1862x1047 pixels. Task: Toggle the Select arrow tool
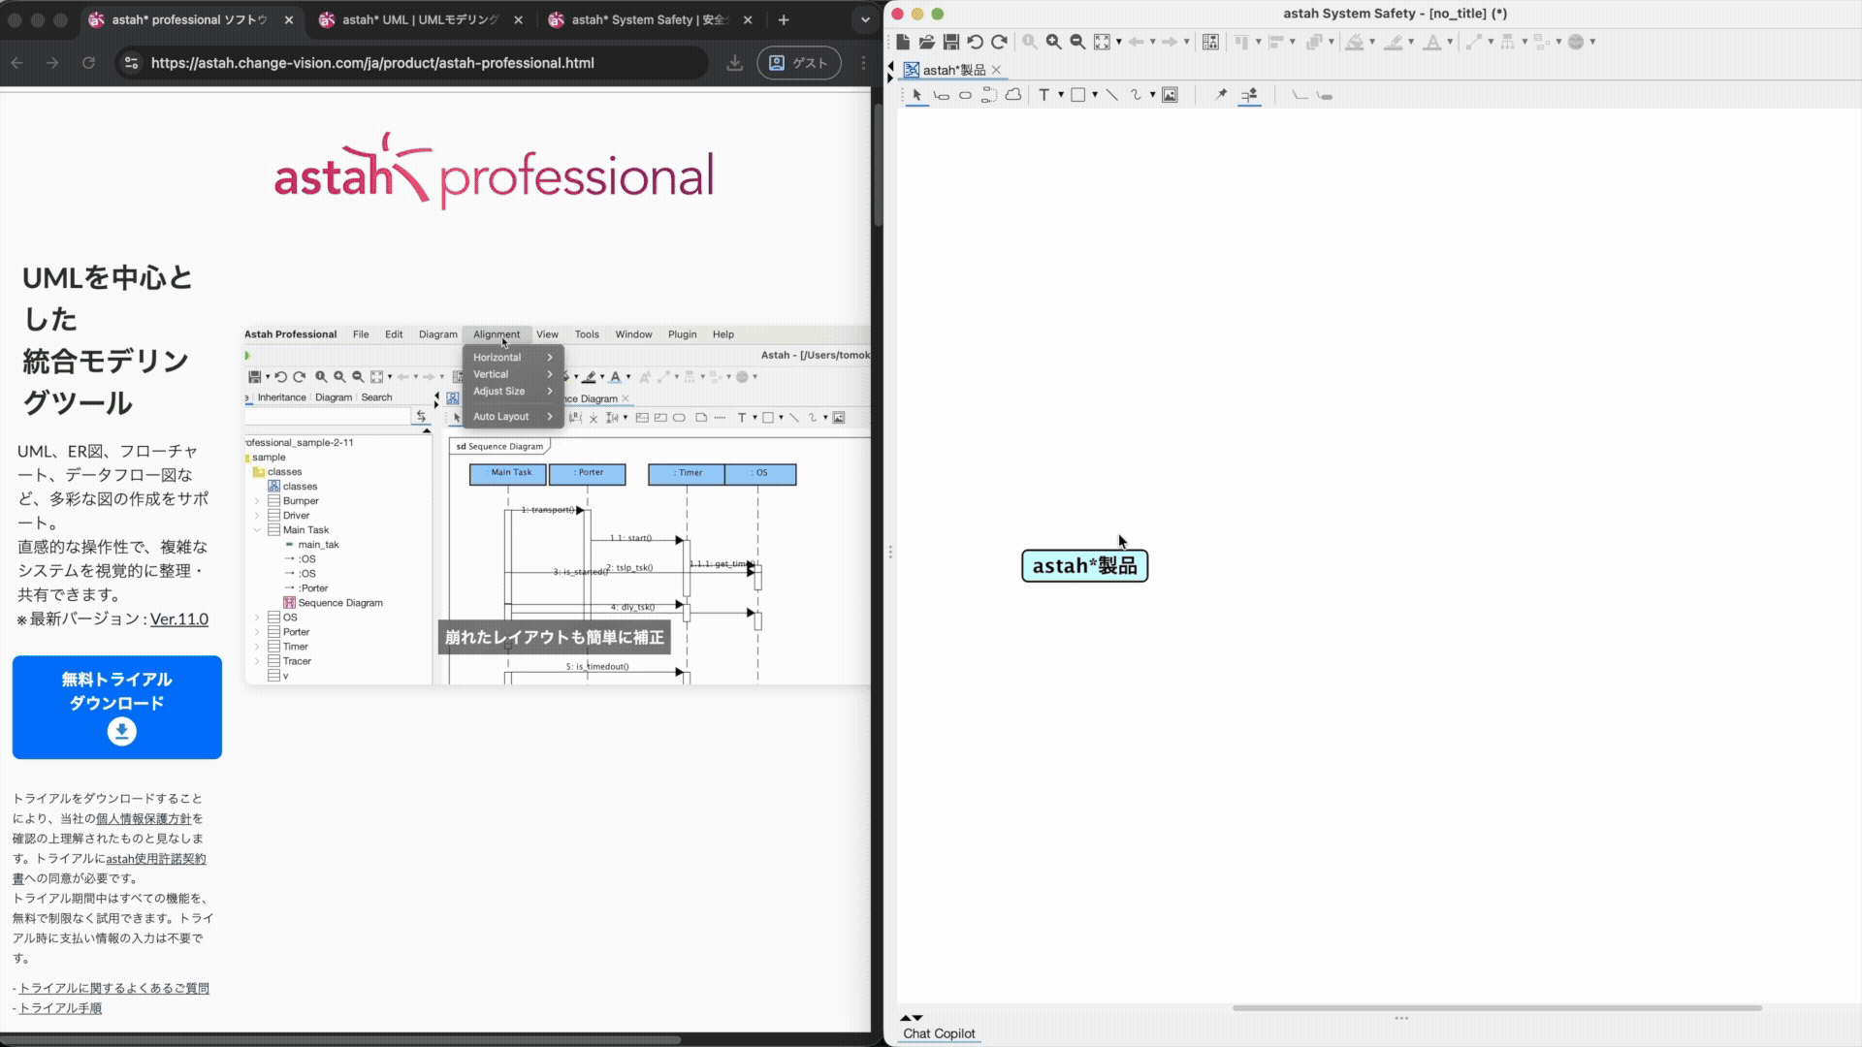pos(916,95)
